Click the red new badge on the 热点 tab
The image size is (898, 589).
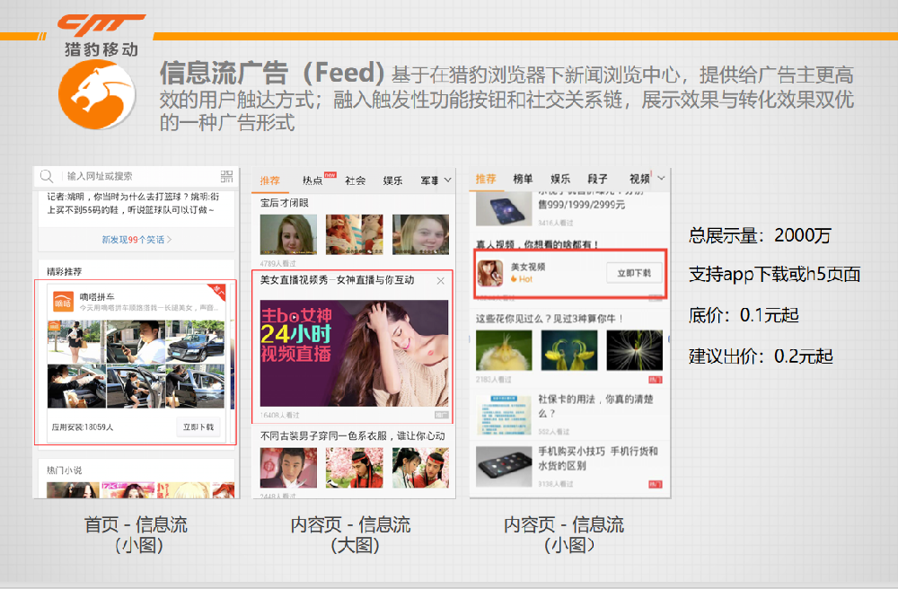[330, 174]
